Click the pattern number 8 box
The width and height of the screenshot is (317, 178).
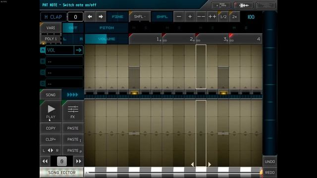(x=61, y=161)
